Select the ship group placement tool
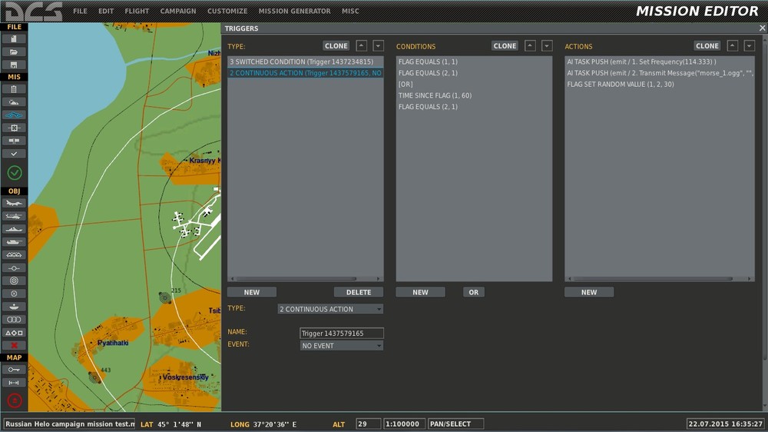Screen dimensions: 768x432 14,229
